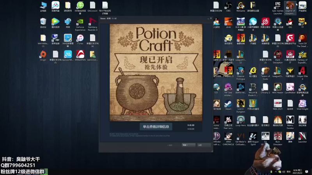312x175 pixels.
Task: Open the notification center in taskbar
Action: [x=307, y=171]
